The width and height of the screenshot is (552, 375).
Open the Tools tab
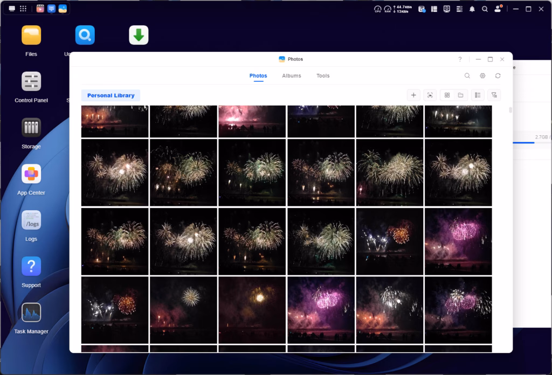point(323,76)
